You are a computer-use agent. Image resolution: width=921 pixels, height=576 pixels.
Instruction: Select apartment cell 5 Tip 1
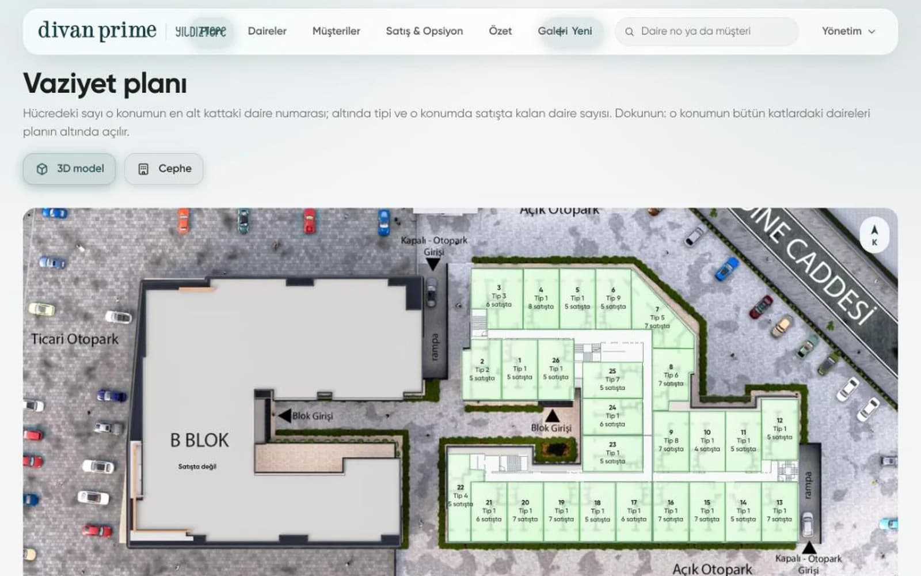coord(577,298)
